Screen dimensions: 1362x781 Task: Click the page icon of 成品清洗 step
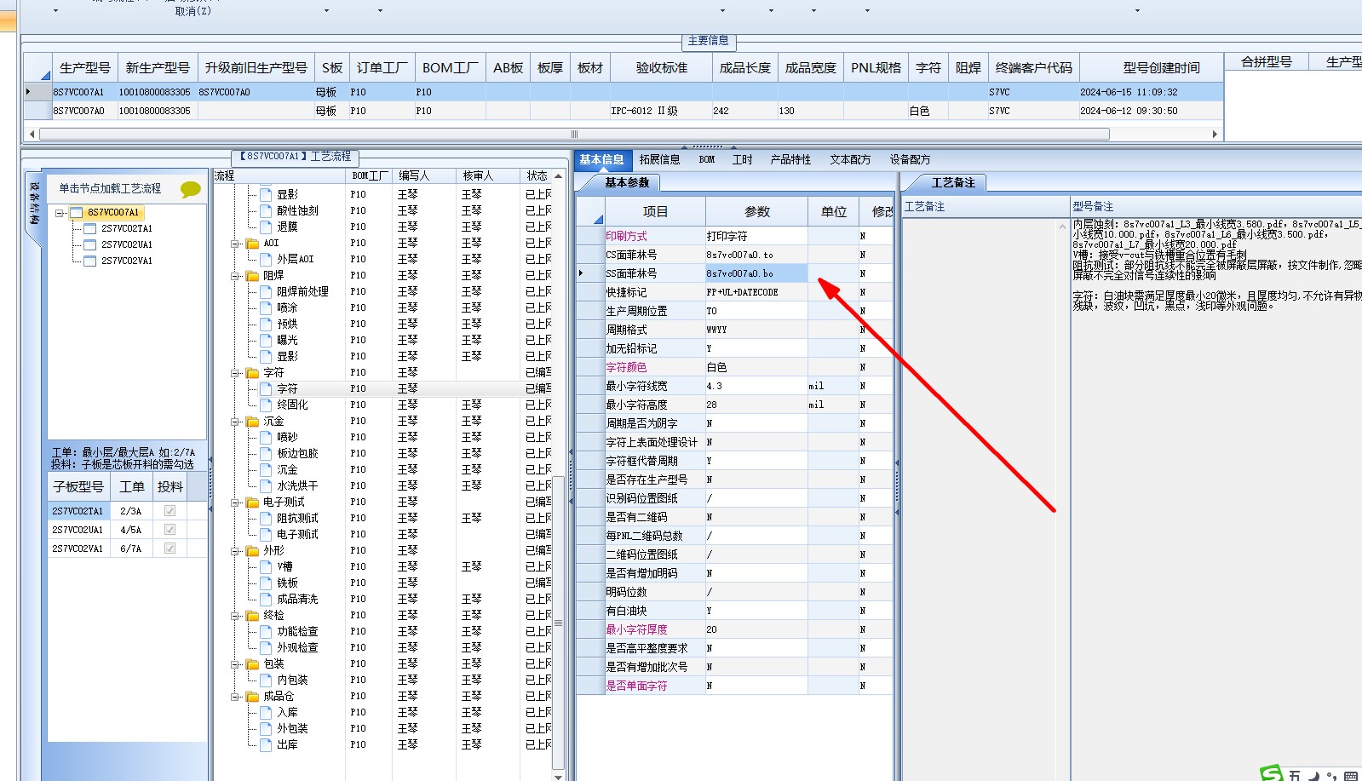pyautogui.click(x=266, y=600)
